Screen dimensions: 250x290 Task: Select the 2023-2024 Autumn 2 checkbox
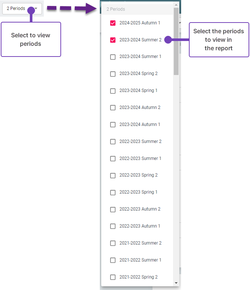113,108
